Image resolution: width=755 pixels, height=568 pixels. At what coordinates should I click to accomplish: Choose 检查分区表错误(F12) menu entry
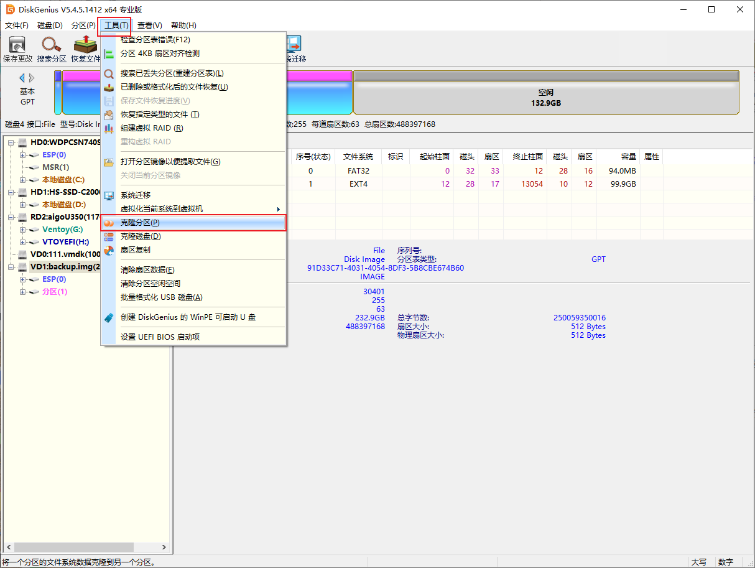pos(193,40)
